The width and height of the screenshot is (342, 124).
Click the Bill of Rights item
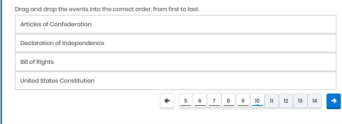click(175, 62)
